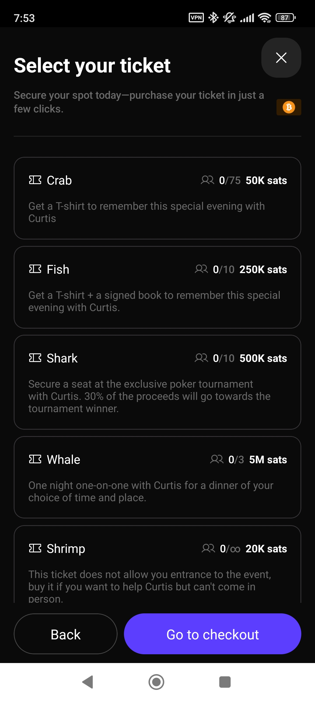
Task: Select the Fish 250K sats ticket
Action: pyautogui.click(x=157, y=287)
